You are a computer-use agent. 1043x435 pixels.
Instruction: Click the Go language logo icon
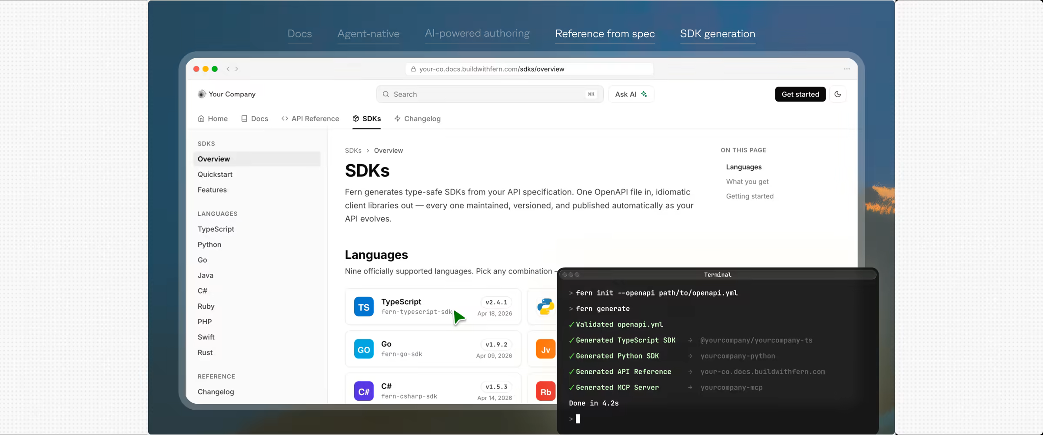click(x=364, y=349)
